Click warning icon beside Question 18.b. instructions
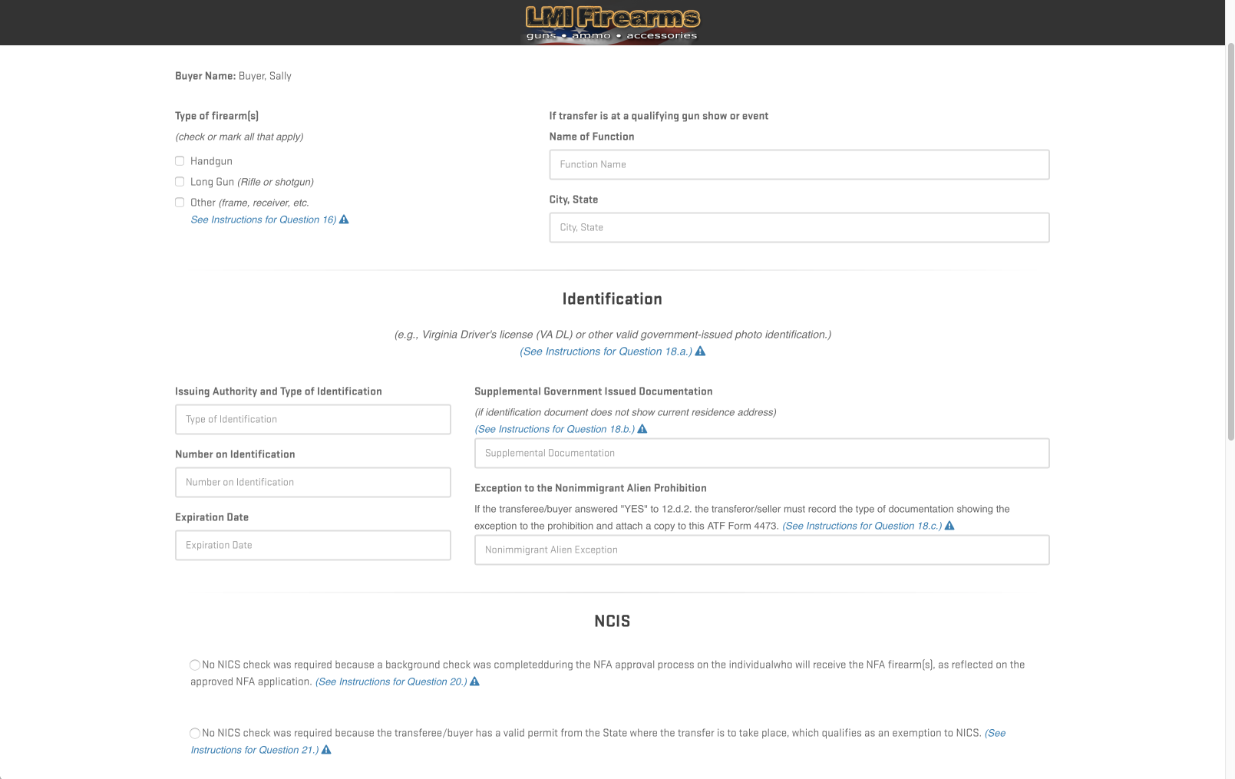 tap(642, 429)
